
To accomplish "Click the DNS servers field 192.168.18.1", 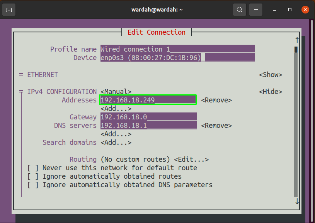I will pos(149,125).
